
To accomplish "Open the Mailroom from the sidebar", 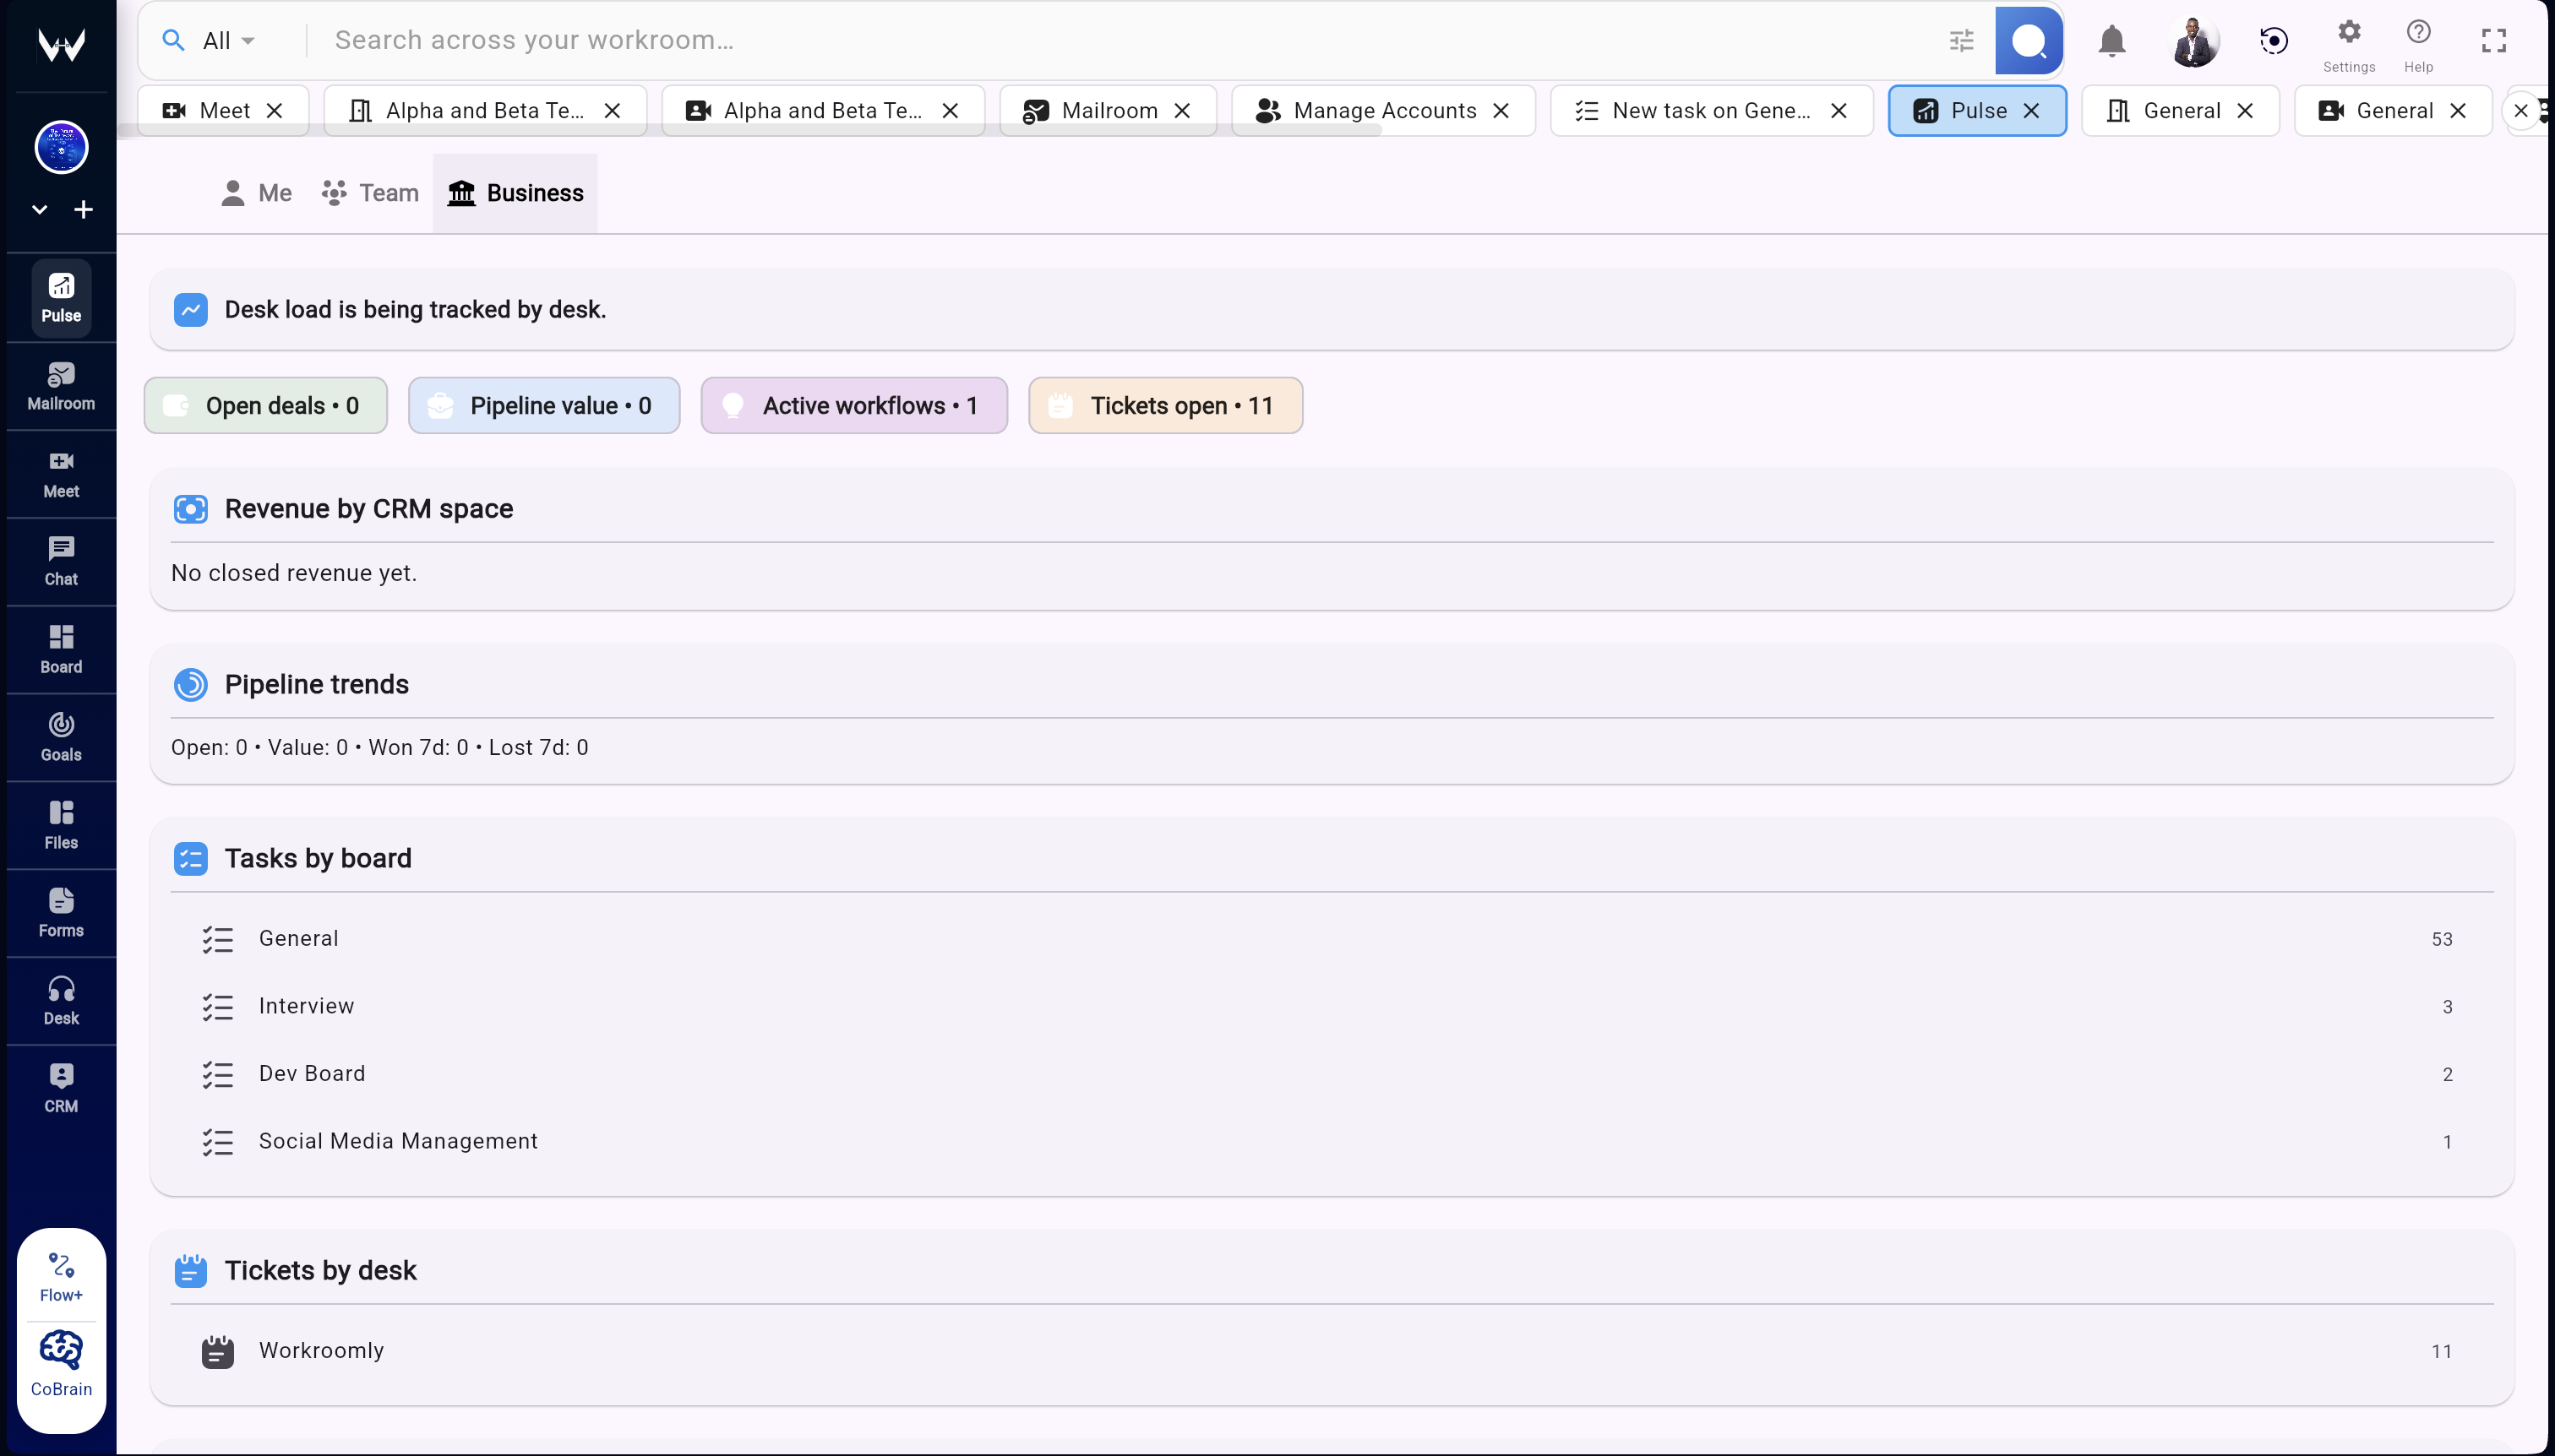I will pos(60,385).
